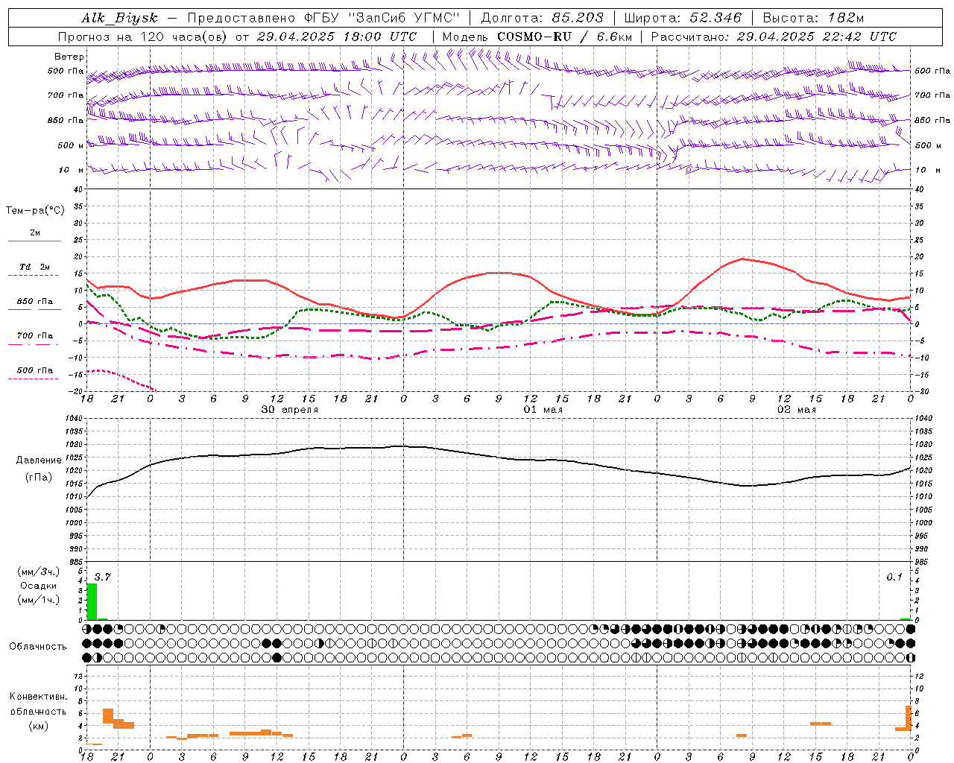
Task: Click the (км) unit under convective cloudiness
Action: pyautogui.click(x=38, y=726)
